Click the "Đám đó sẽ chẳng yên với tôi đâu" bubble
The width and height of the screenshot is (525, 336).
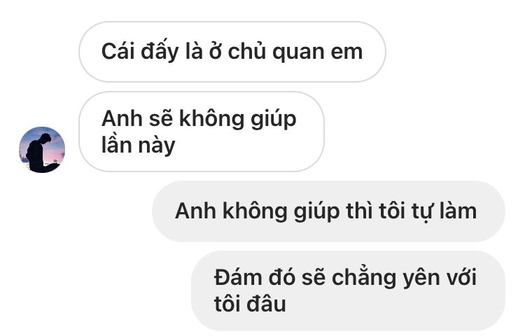(348, 290)
